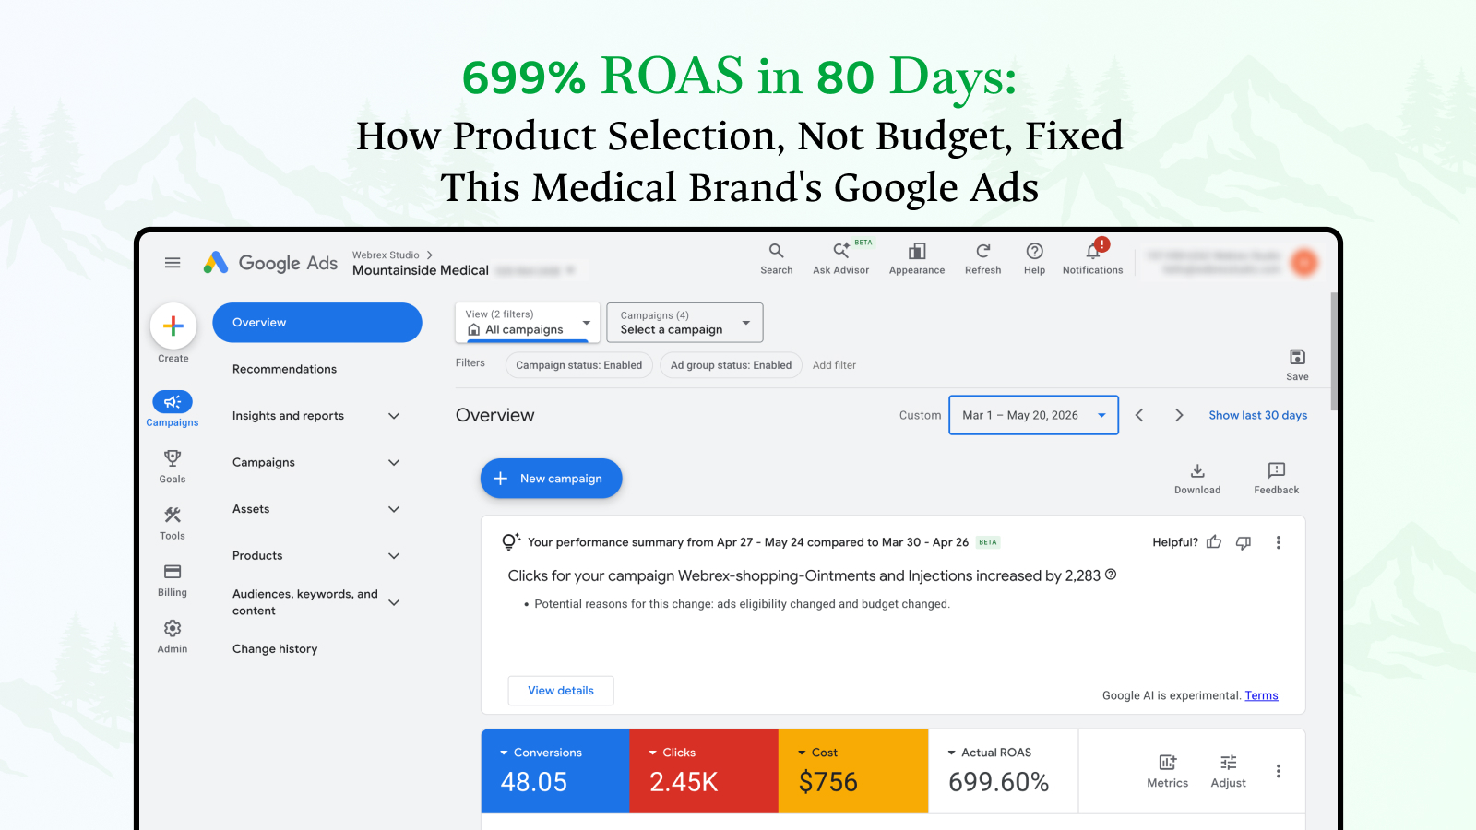The image size is (1476, 830).
Task: Open the Conversions metric dropdown
Action: click(541, 753)
